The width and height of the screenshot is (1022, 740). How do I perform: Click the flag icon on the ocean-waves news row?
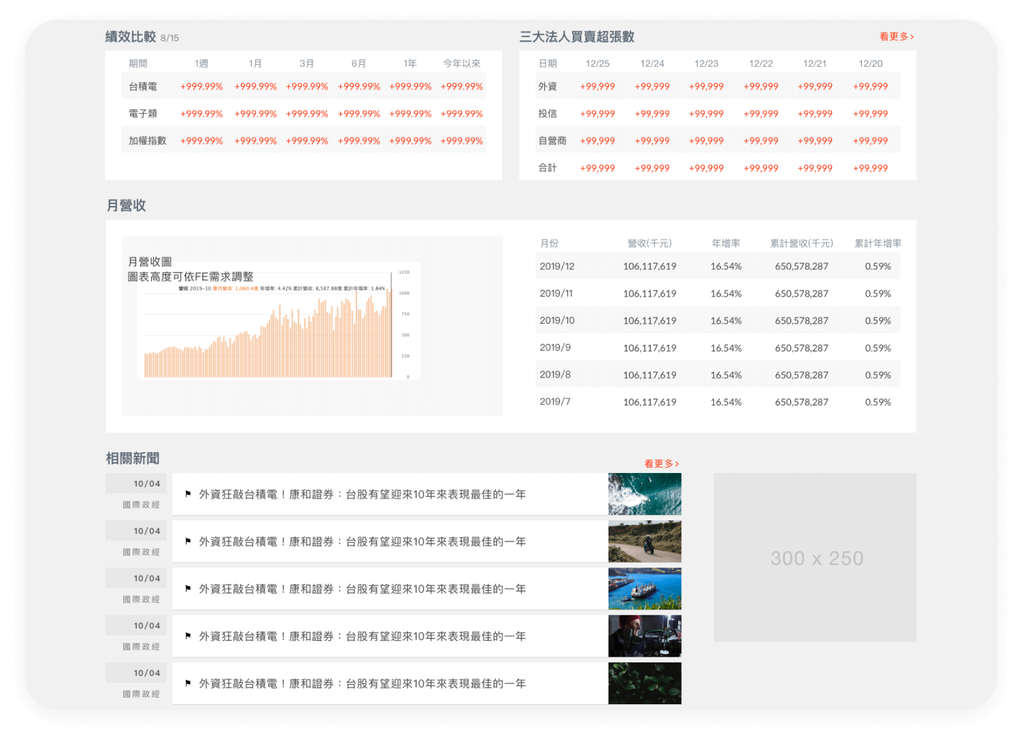coord(188,494)
